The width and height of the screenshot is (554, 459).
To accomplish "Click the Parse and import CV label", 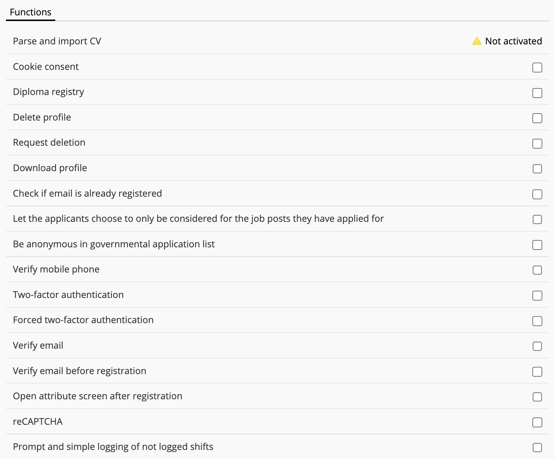I will pos(57,41).
